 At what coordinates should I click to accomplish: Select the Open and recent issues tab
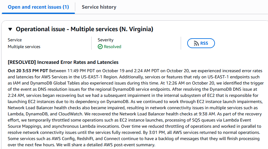[38, 7]
